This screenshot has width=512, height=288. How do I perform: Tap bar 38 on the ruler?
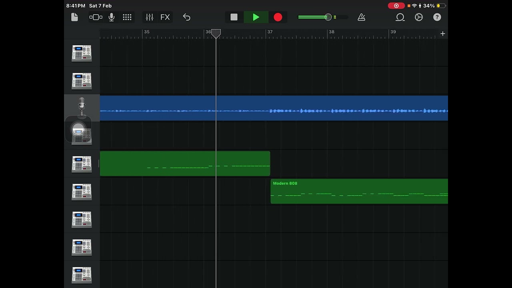coord(331,32)
